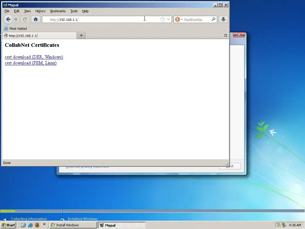Screen dimensions: 305x229
Task: Minimize the Mypal window
Action: pyautogui.click(x=215, y=5)
